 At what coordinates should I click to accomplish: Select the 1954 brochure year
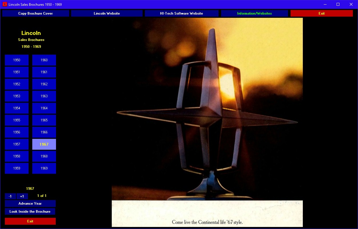click(17, 108)
